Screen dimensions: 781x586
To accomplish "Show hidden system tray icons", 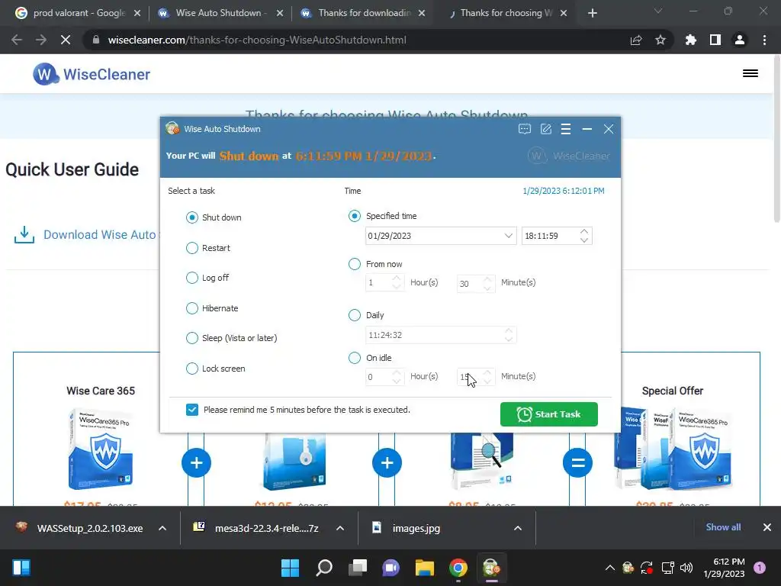I will coord(609,568).
